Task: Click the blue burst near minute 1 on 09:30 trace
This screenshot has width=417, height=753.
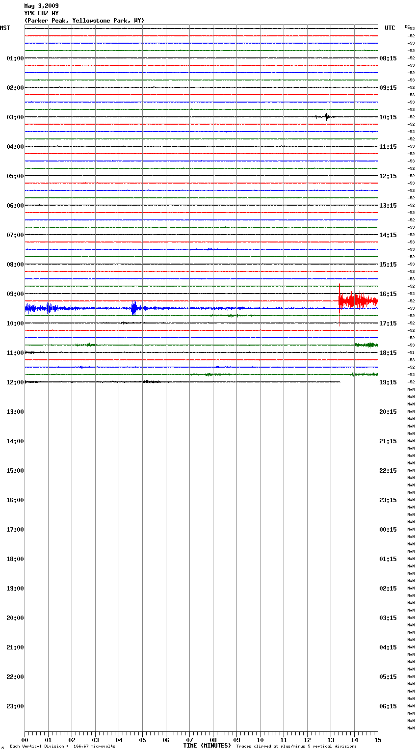Action: [49, 308]
